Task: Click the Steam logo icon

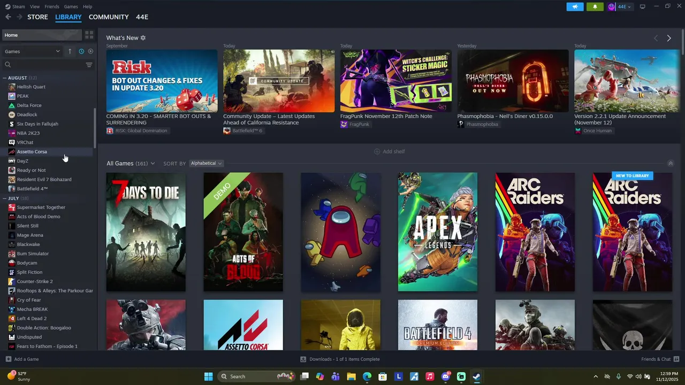Action: point(7,6)
